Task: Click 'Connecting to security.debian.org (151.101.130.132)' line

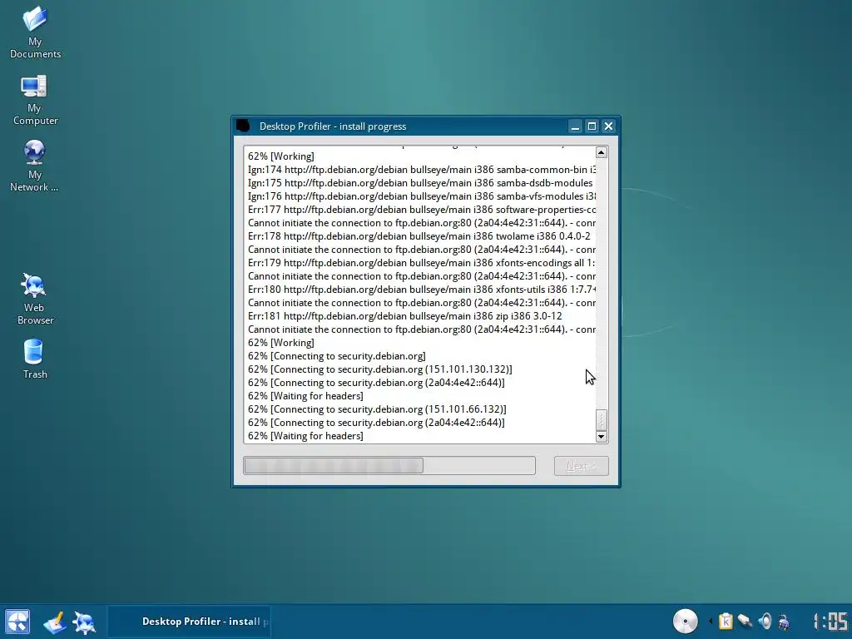Action: click(379, 369)
